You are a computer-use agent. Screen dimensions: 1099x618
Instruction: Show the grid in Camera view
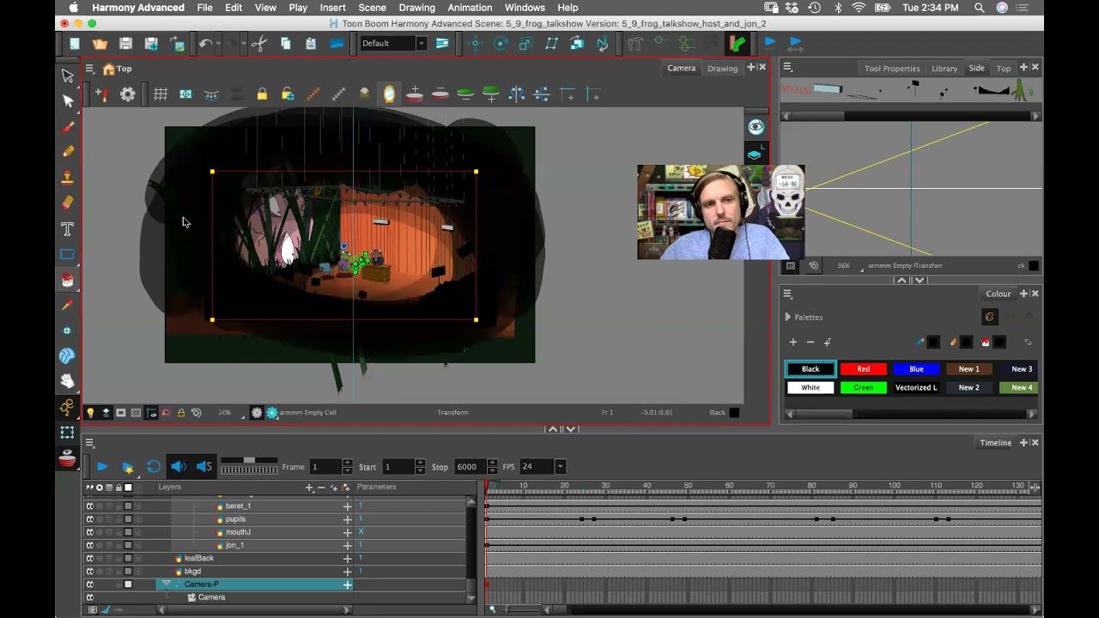click(161, 95)
